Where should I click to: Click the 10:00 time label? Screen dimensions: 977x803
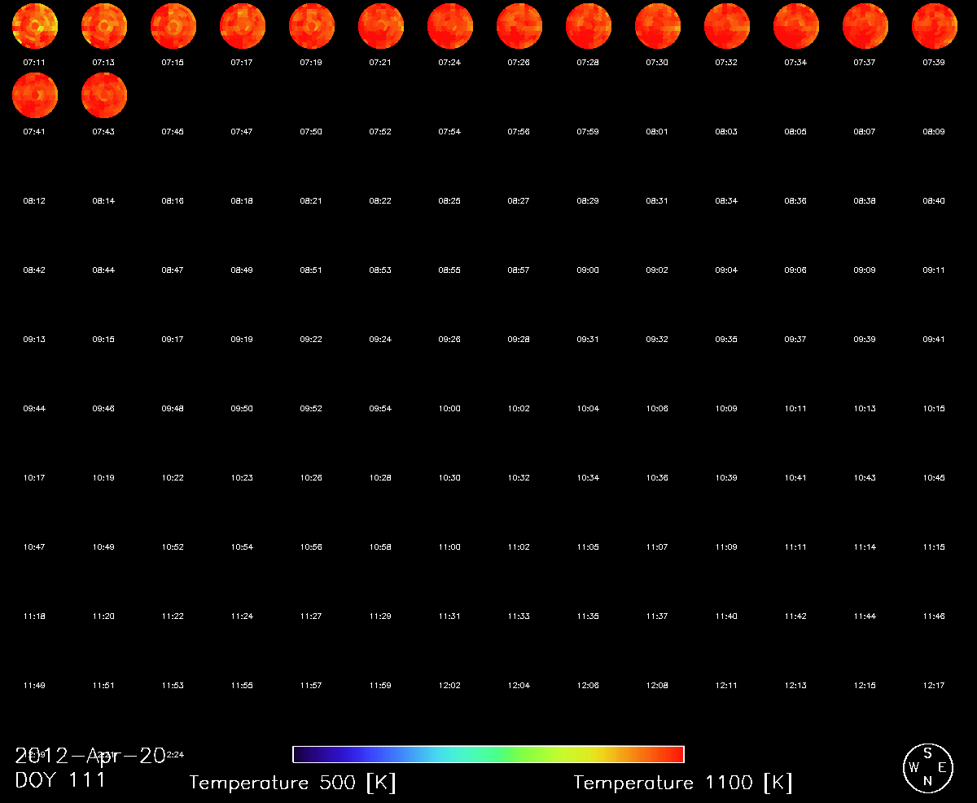(449, 408)
